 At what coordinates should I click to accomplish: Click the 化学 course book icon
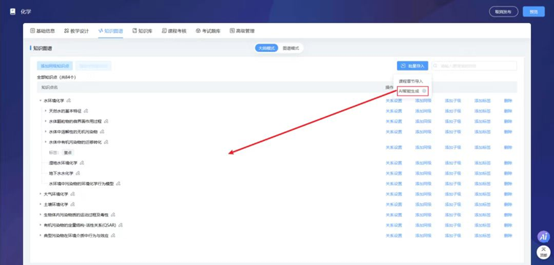click(13, 12)
